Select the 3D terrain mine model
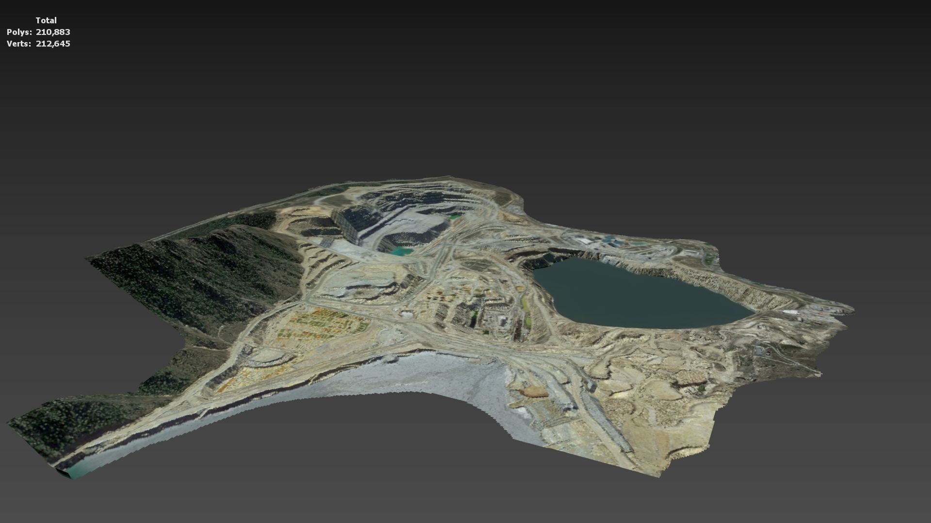The image size is (931, 523). pyautogui.click(x=432, y=327)
